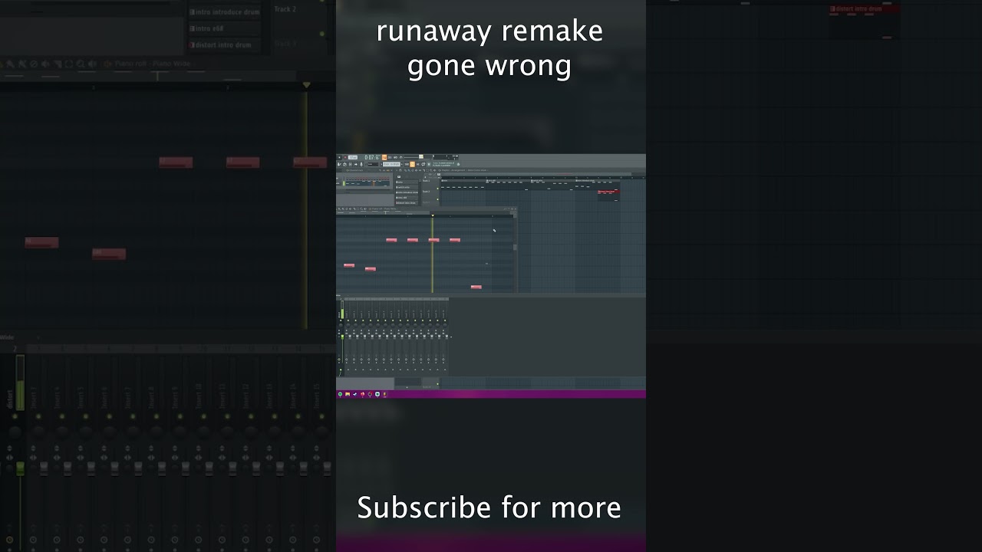Image resolution: width=982 pixels, height=552 pixels.
Task: Click the Track 1 label in playlist
Action: 427,181
